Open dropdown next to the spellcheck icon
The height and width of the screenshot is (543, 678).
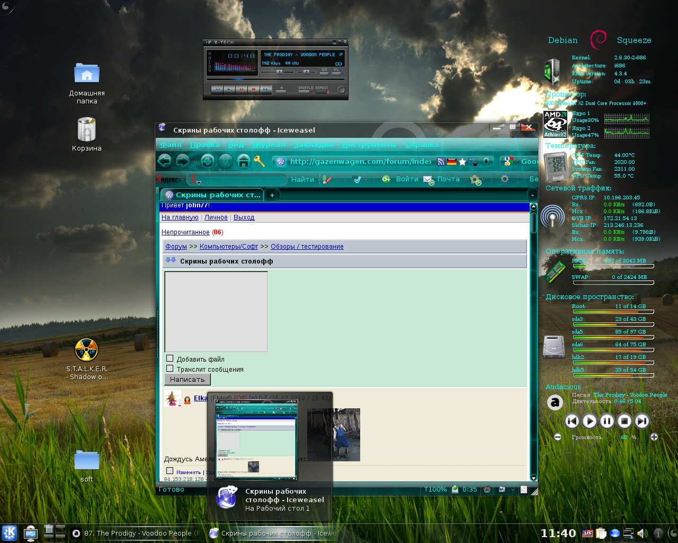click(365, 180)
